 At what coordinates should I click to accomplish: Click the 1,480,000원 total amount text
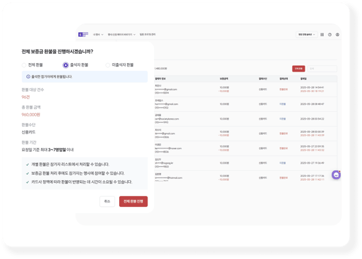coord(161,68)
